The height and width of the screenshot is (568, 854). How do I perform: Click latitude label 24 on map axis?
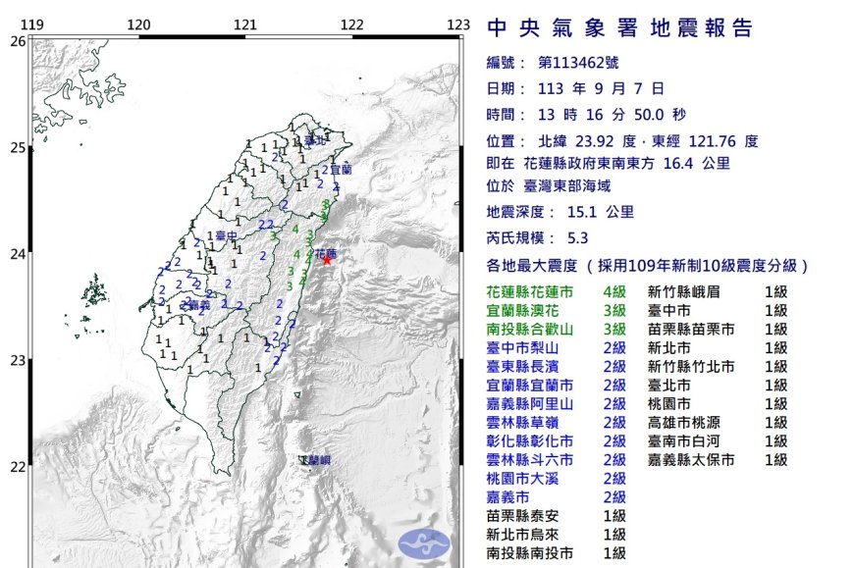point(18,253)
